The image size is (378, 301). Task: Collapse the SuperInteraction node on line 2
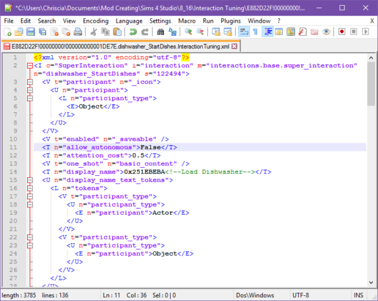[x=29, y=65]
